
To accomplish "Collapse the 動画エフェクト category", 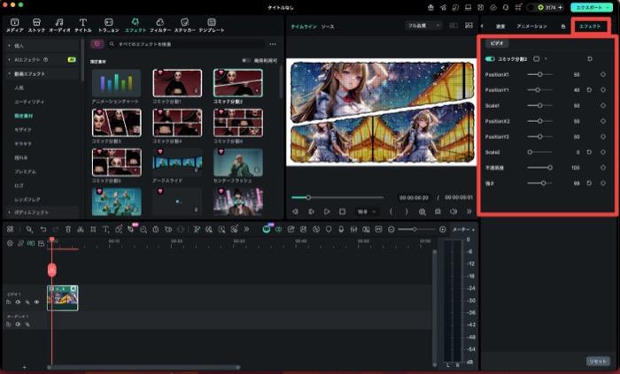I will 9,73.
